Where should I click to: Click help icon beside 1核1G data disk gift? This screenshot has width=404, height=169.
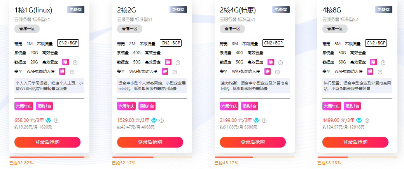(x=75, y=62)
